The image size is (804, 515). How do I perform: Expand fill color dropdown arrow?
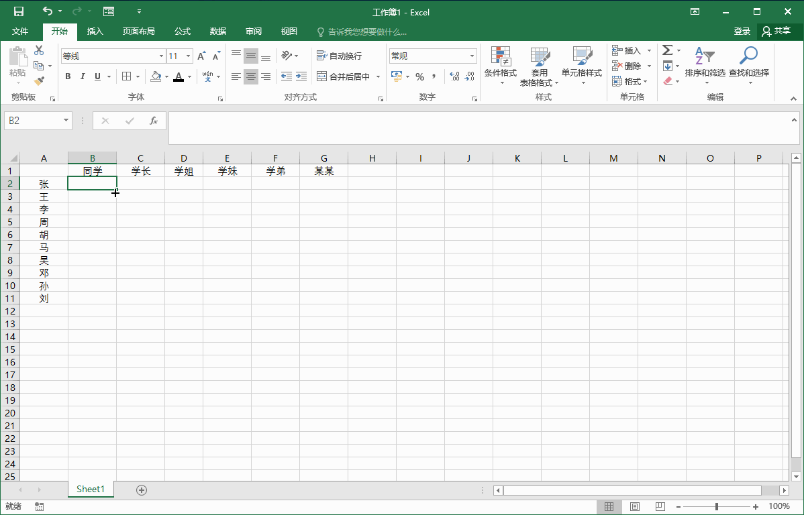coord(166,77)
